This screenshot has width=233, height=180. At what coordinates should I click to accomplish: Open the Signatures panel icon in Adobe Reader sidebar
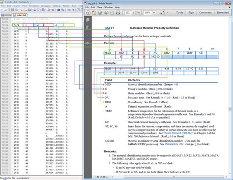coord(87,43)
